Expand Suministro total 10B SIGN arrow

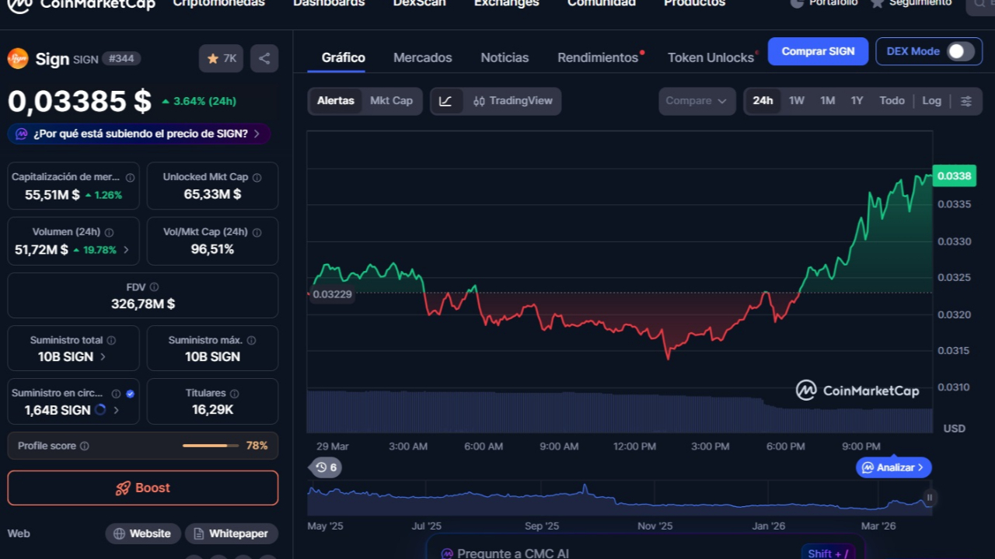tap(103, 357)
